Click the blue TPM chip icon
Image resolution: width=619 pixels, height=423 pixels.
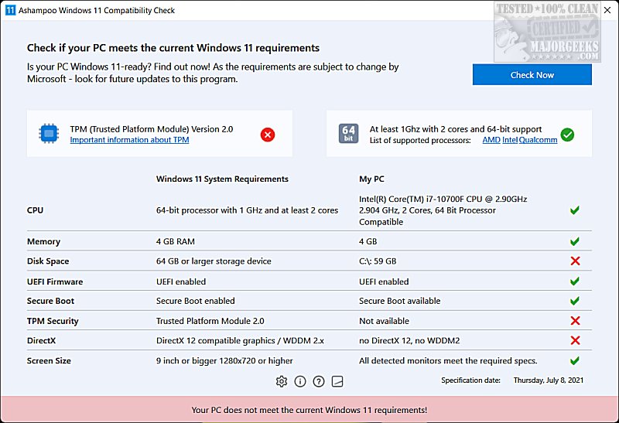50,134
